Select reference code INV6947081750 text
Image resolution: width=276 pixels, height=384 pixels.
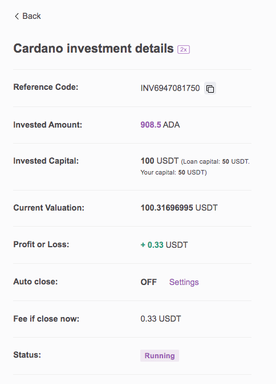pos(170,88)
